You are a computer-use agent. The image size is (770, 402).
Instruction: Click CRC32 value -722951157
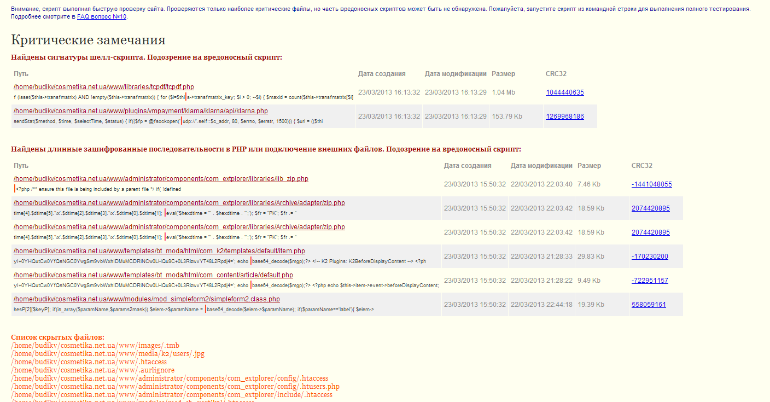pyautogui.click(x=650, y=281)
